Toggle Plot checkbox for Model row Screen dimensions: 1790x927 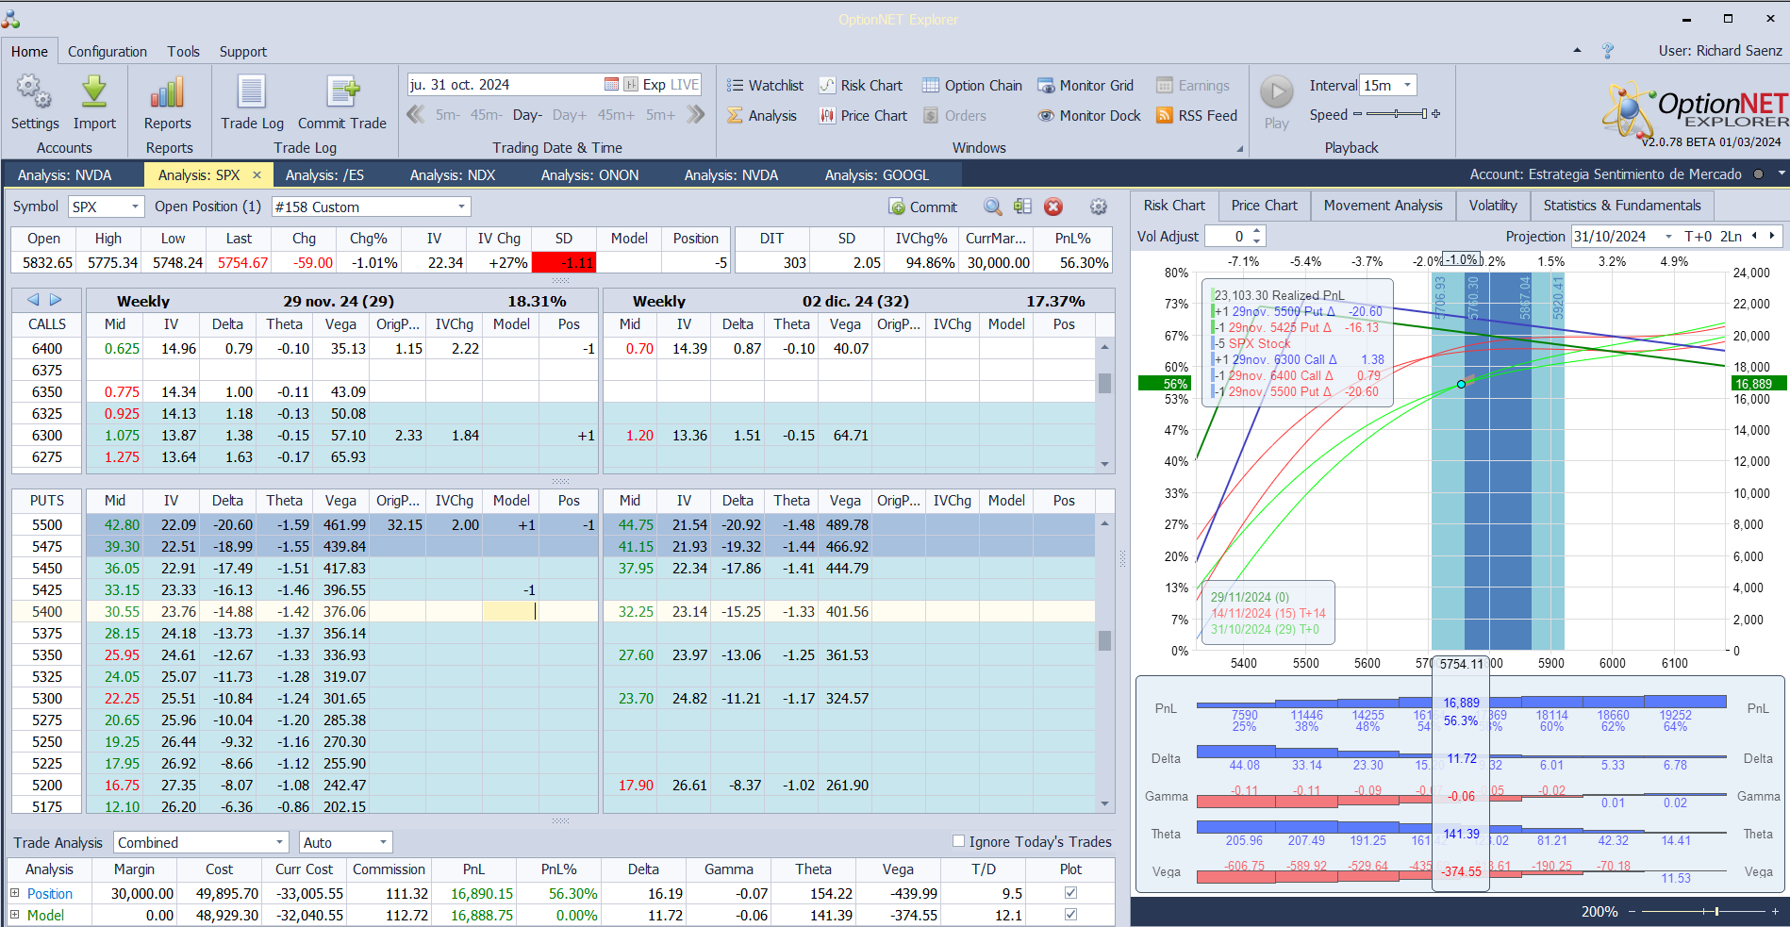(1070, 915)
